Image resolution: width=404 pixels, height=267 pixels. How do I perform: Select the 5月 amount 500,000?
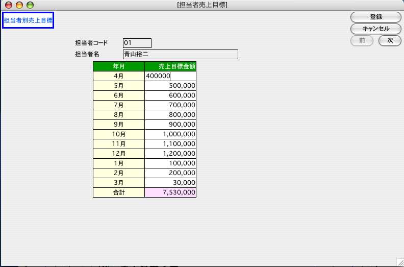tap(170, 86)
